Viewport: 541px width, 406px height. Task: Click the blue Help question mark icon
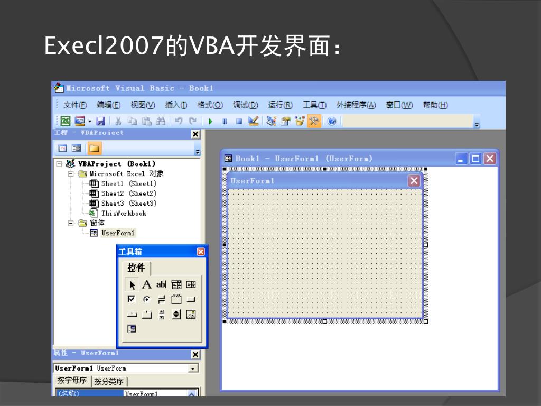tap(332, 121)
